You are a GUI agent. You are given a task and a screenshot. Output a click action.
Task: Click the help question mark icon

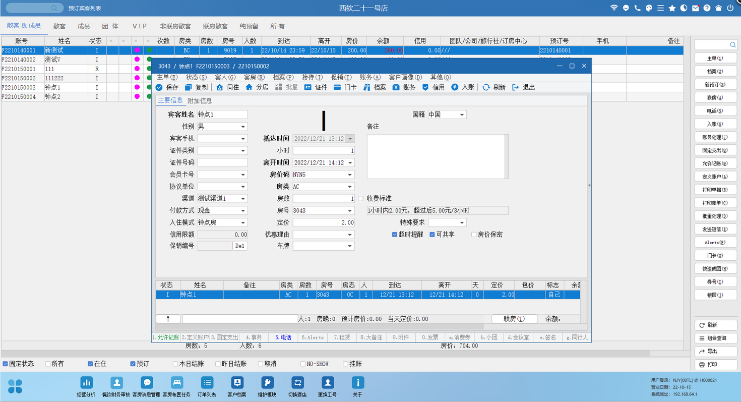pyautogui.click(x=707, y=8)
